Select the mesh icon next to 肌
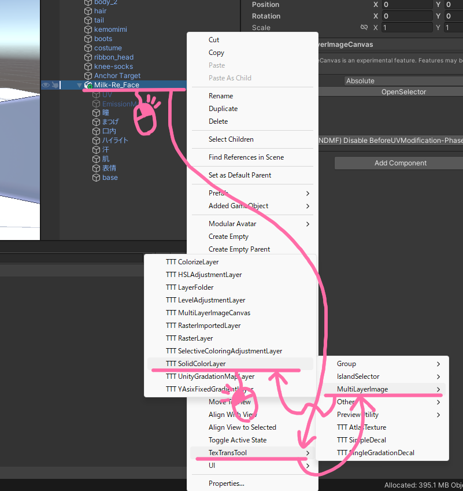463x491 pixels. (95, 158)
